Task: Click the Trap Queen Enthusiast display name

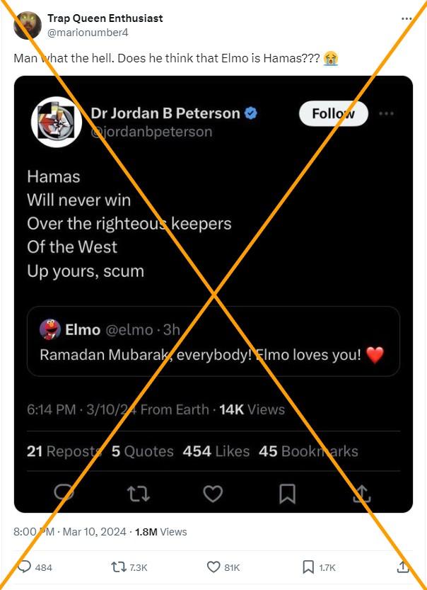Action: point(105,18)
